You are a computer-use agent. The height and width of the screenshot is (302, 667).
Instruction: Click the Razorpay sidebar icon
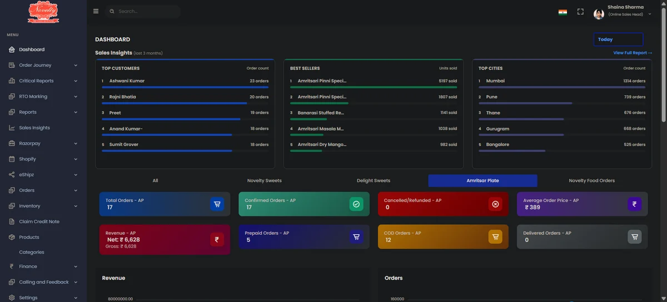tap(12, 143)
